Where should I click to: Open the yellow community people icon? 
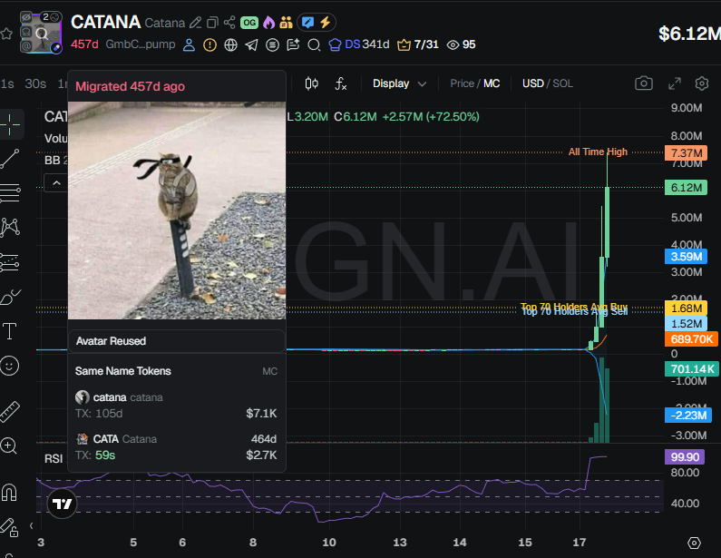coord(286,23)
